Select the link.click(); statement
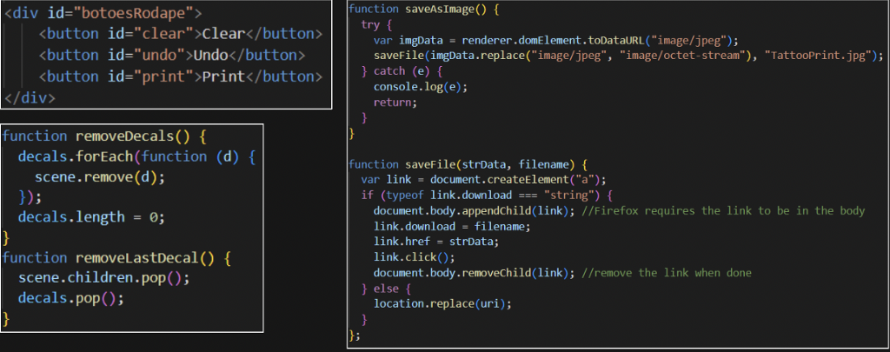Viewport: 890px width, 352px height. pyautogui.click(x=415, y=257)
